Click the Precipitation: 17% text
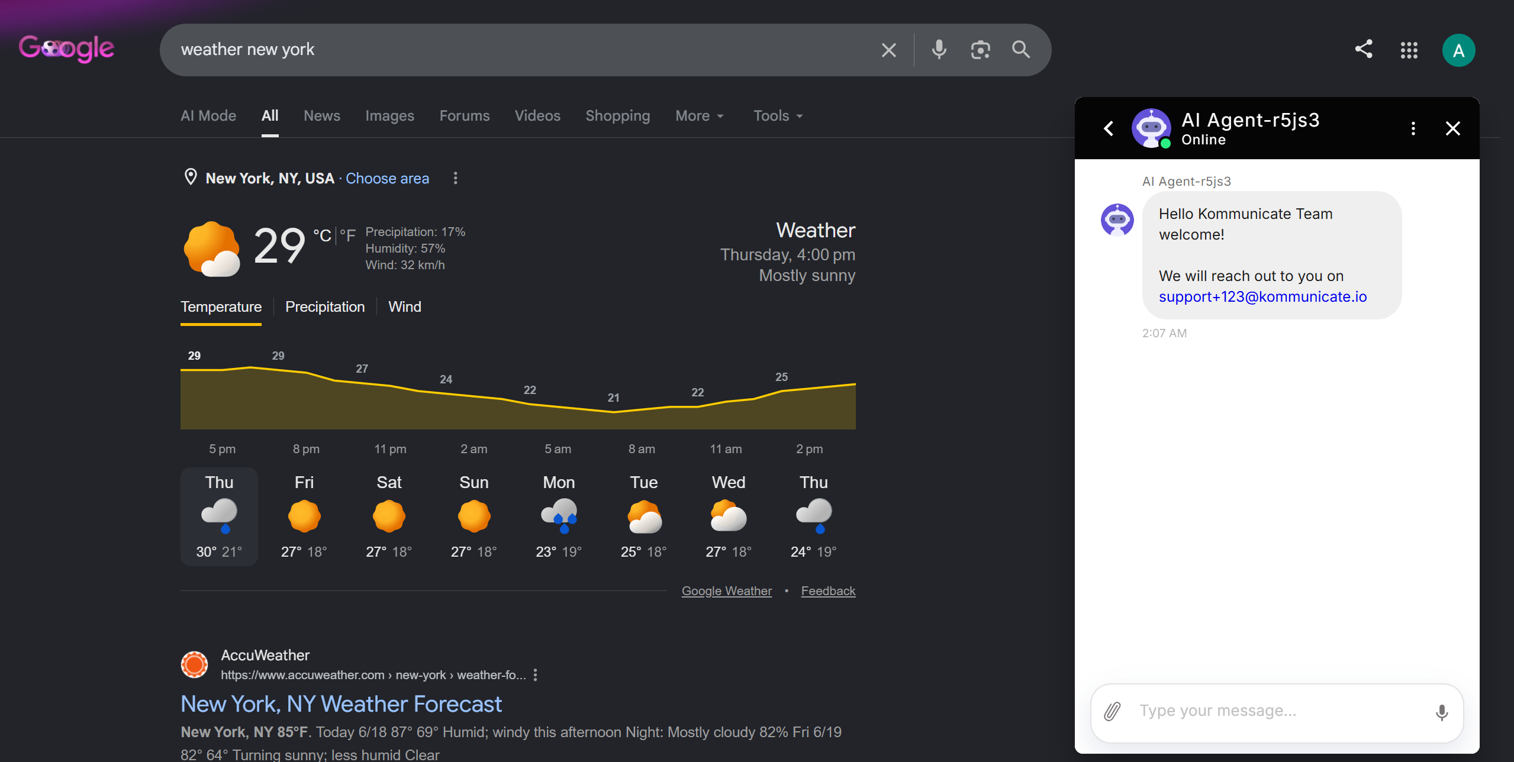The image size is (1514, 762). pos(415,232)
